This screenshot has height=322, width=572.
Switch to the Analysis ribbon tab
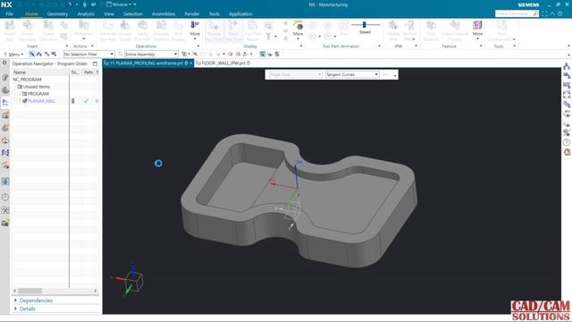[86, 14]
